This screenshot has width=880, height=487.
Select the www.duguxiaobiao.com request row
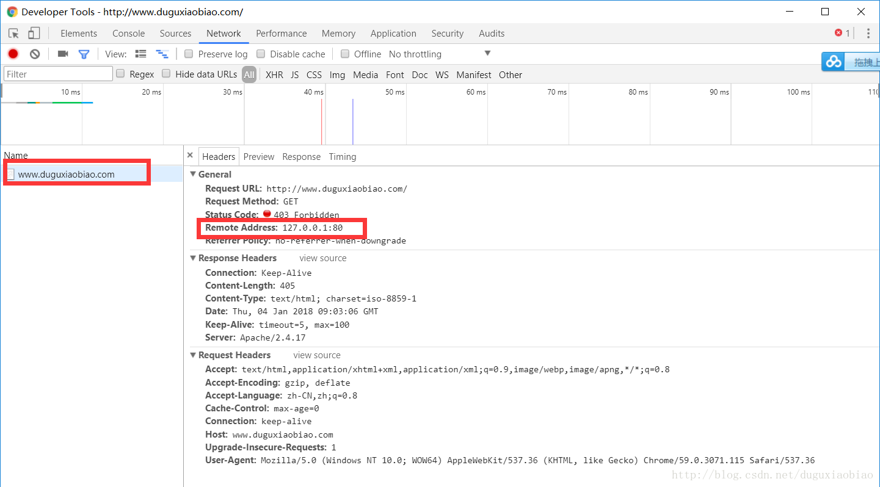coord(92,175)
